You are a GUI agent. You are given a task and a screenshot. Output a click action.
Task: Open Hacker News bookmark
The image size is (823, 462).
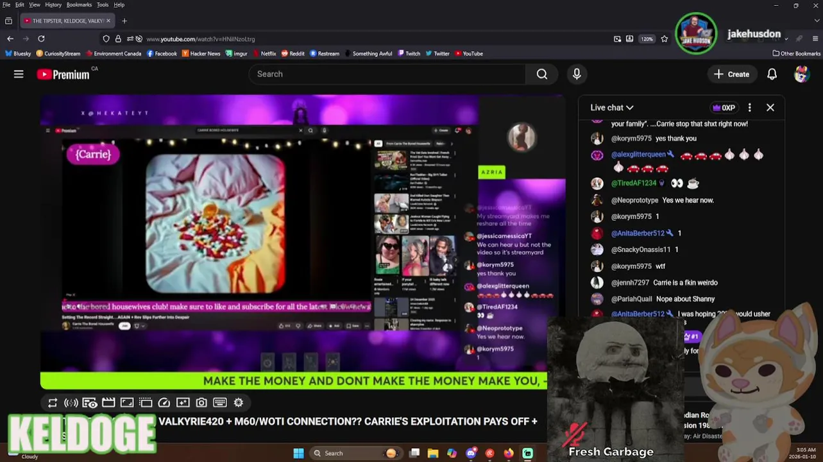click(201, 54)
